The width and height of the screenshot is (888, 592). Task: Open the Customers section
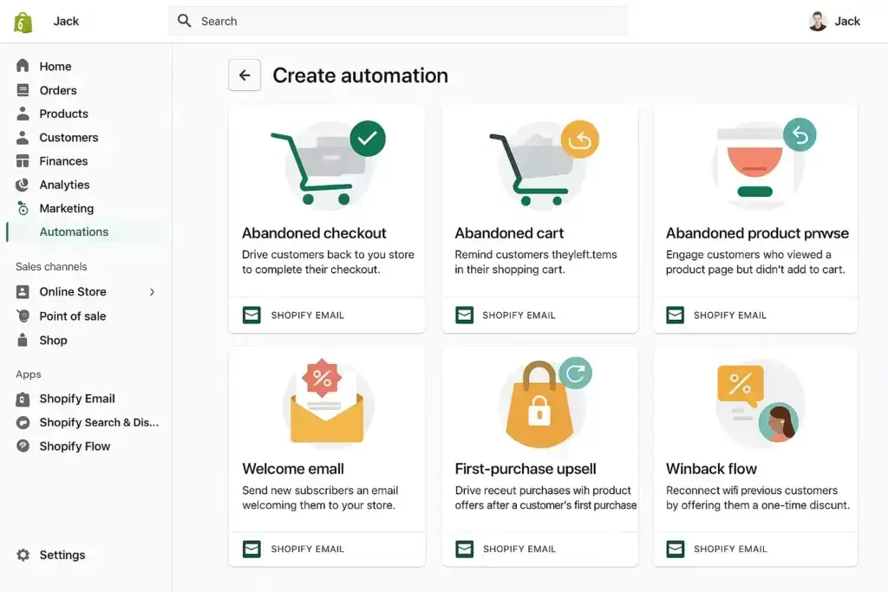tap(23, 137)
